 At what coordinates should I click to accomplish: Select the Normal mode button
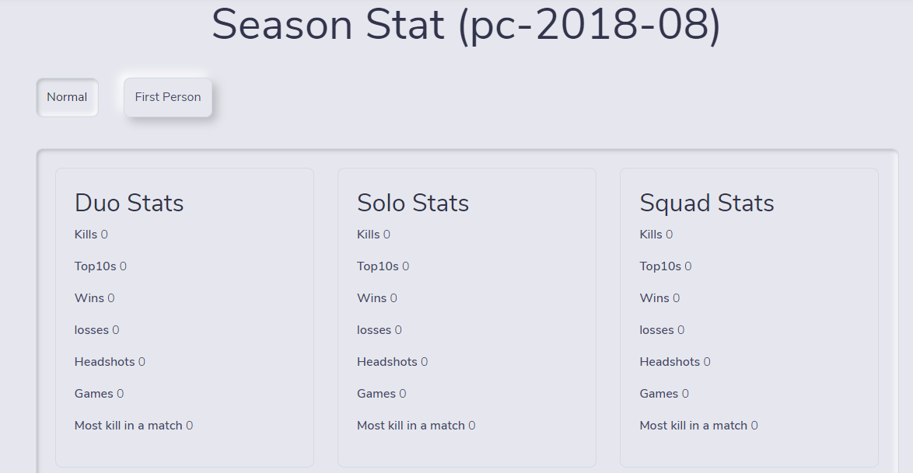click(67, 97)
